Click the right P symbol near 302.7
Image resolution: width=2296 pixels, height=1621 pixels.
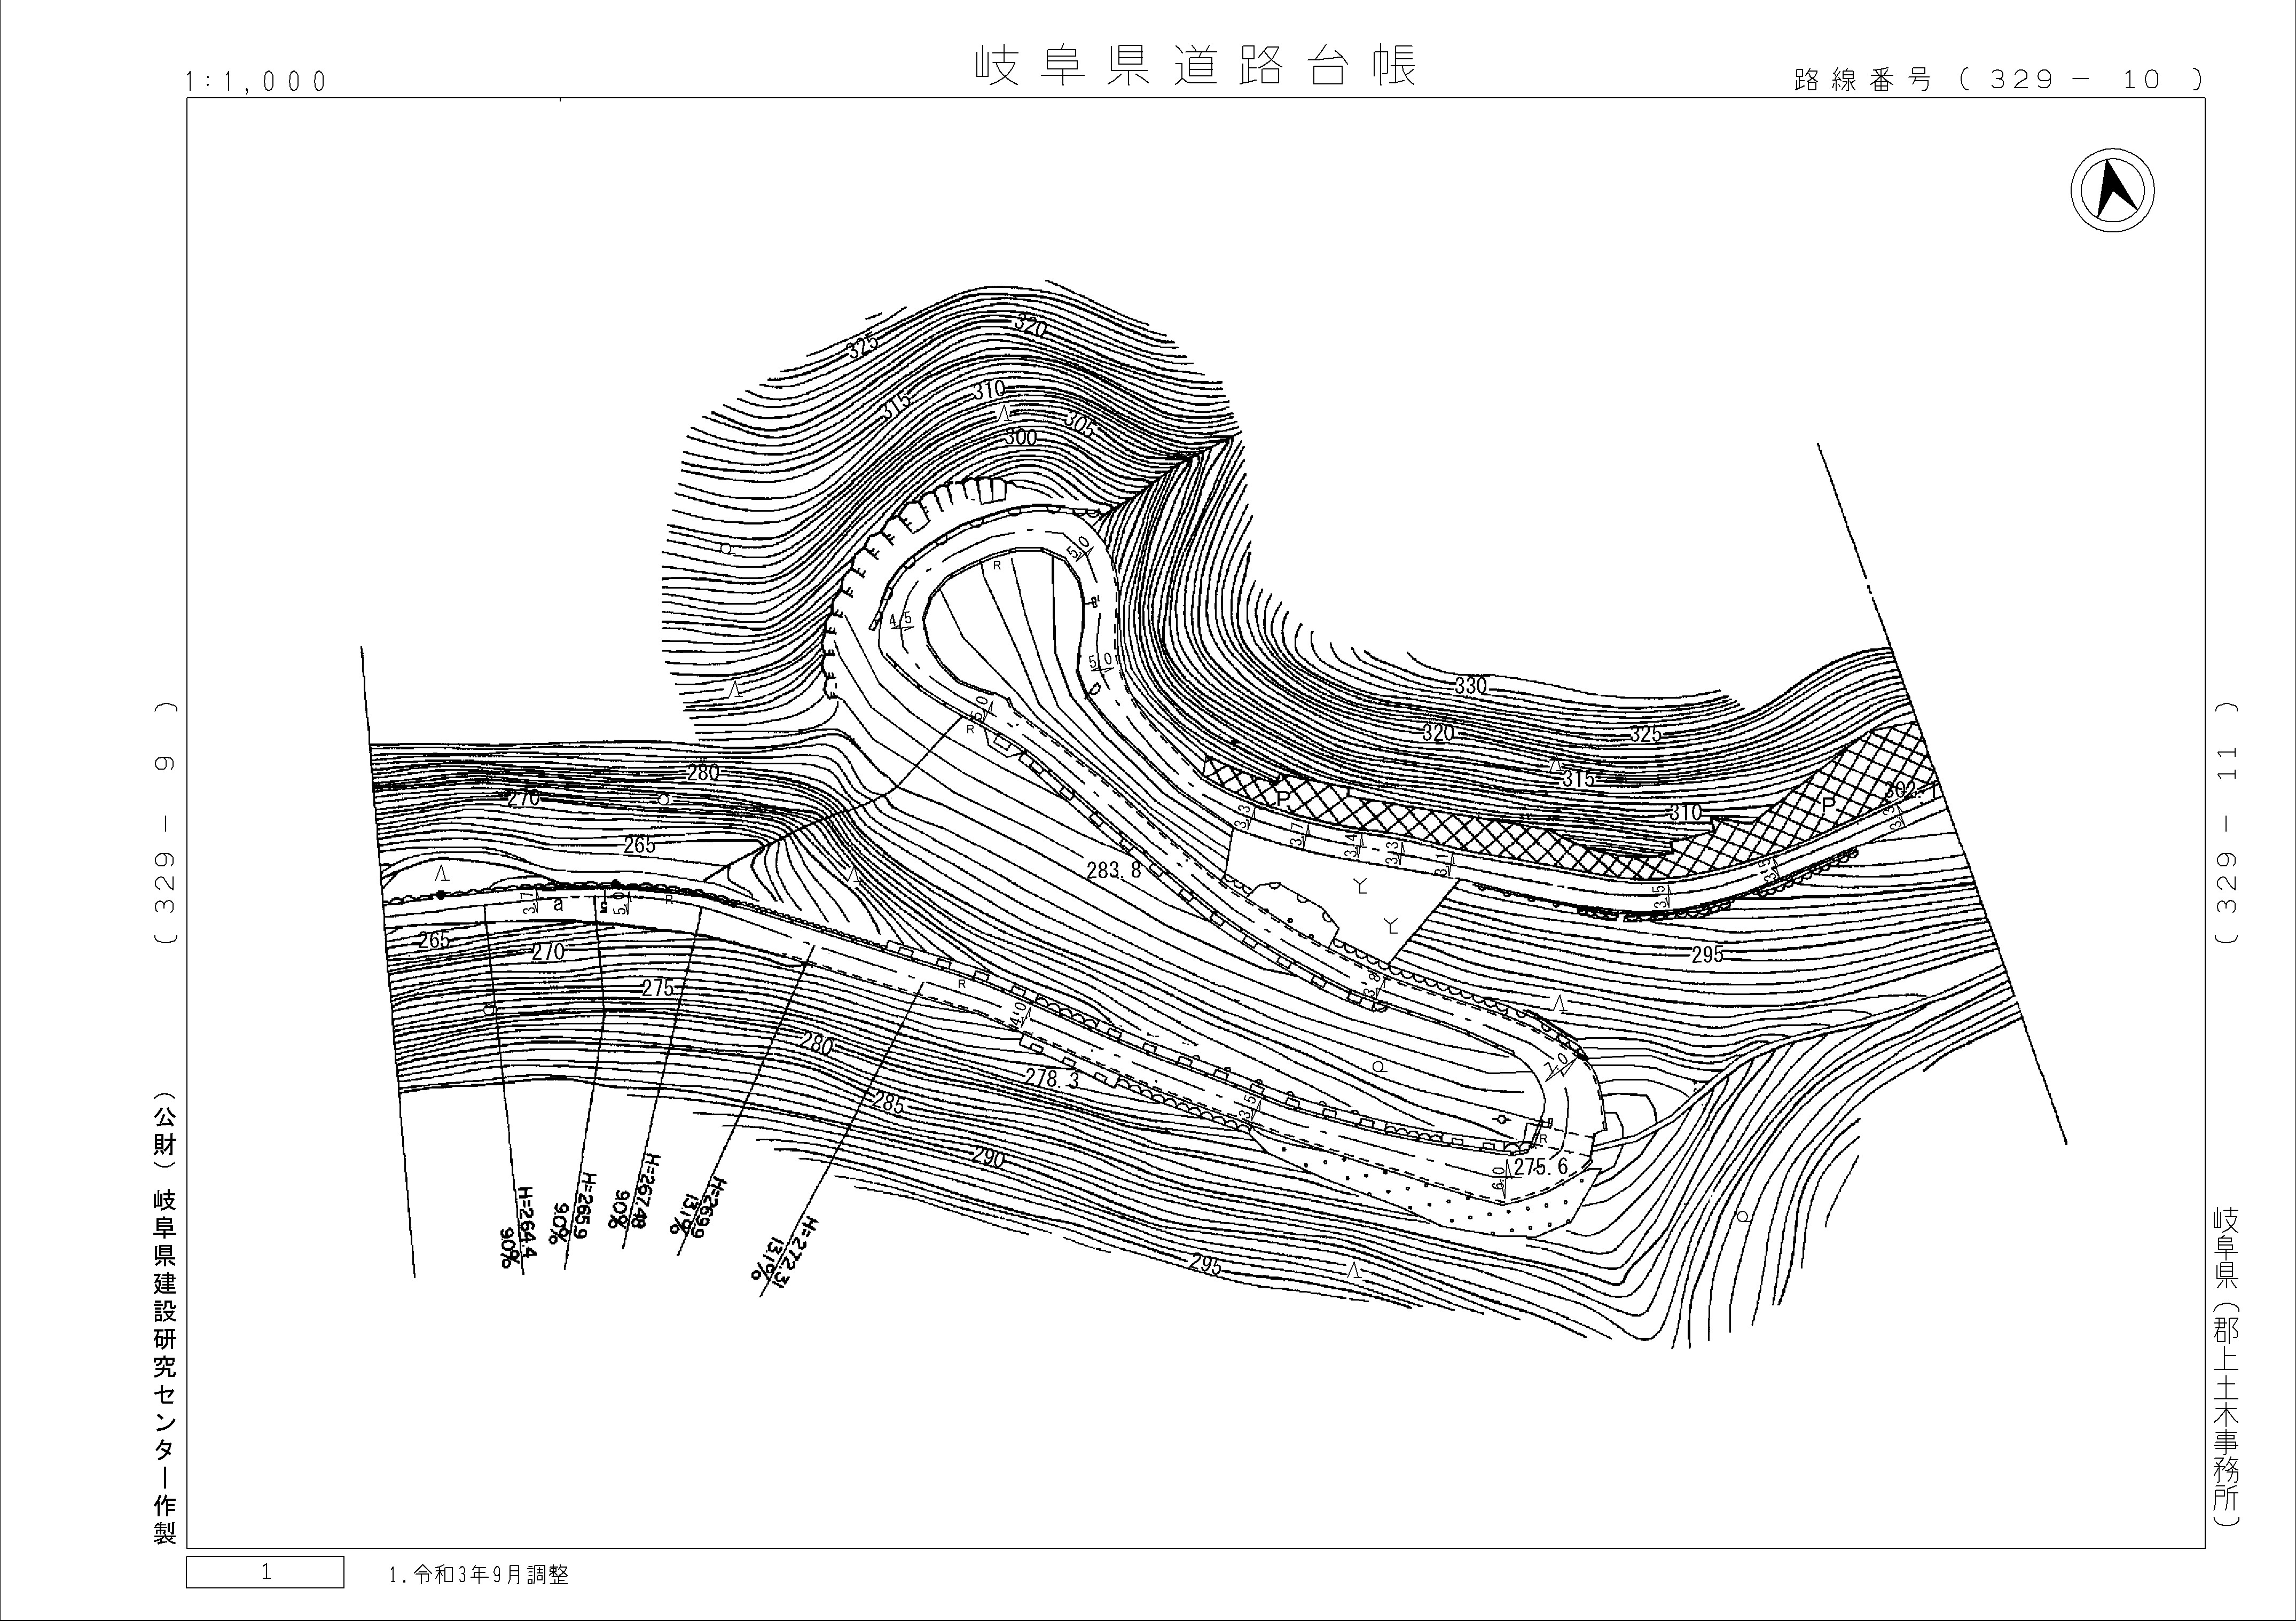tap(1829, 806)
